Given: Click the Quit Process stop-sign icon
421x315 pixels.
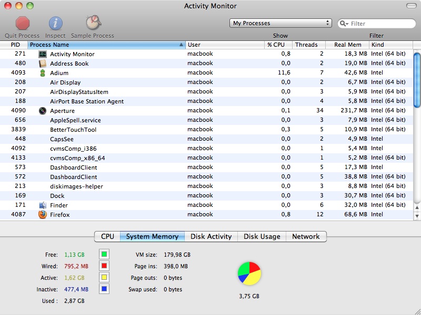Looking at the screenshot, I should click(22, 23).
